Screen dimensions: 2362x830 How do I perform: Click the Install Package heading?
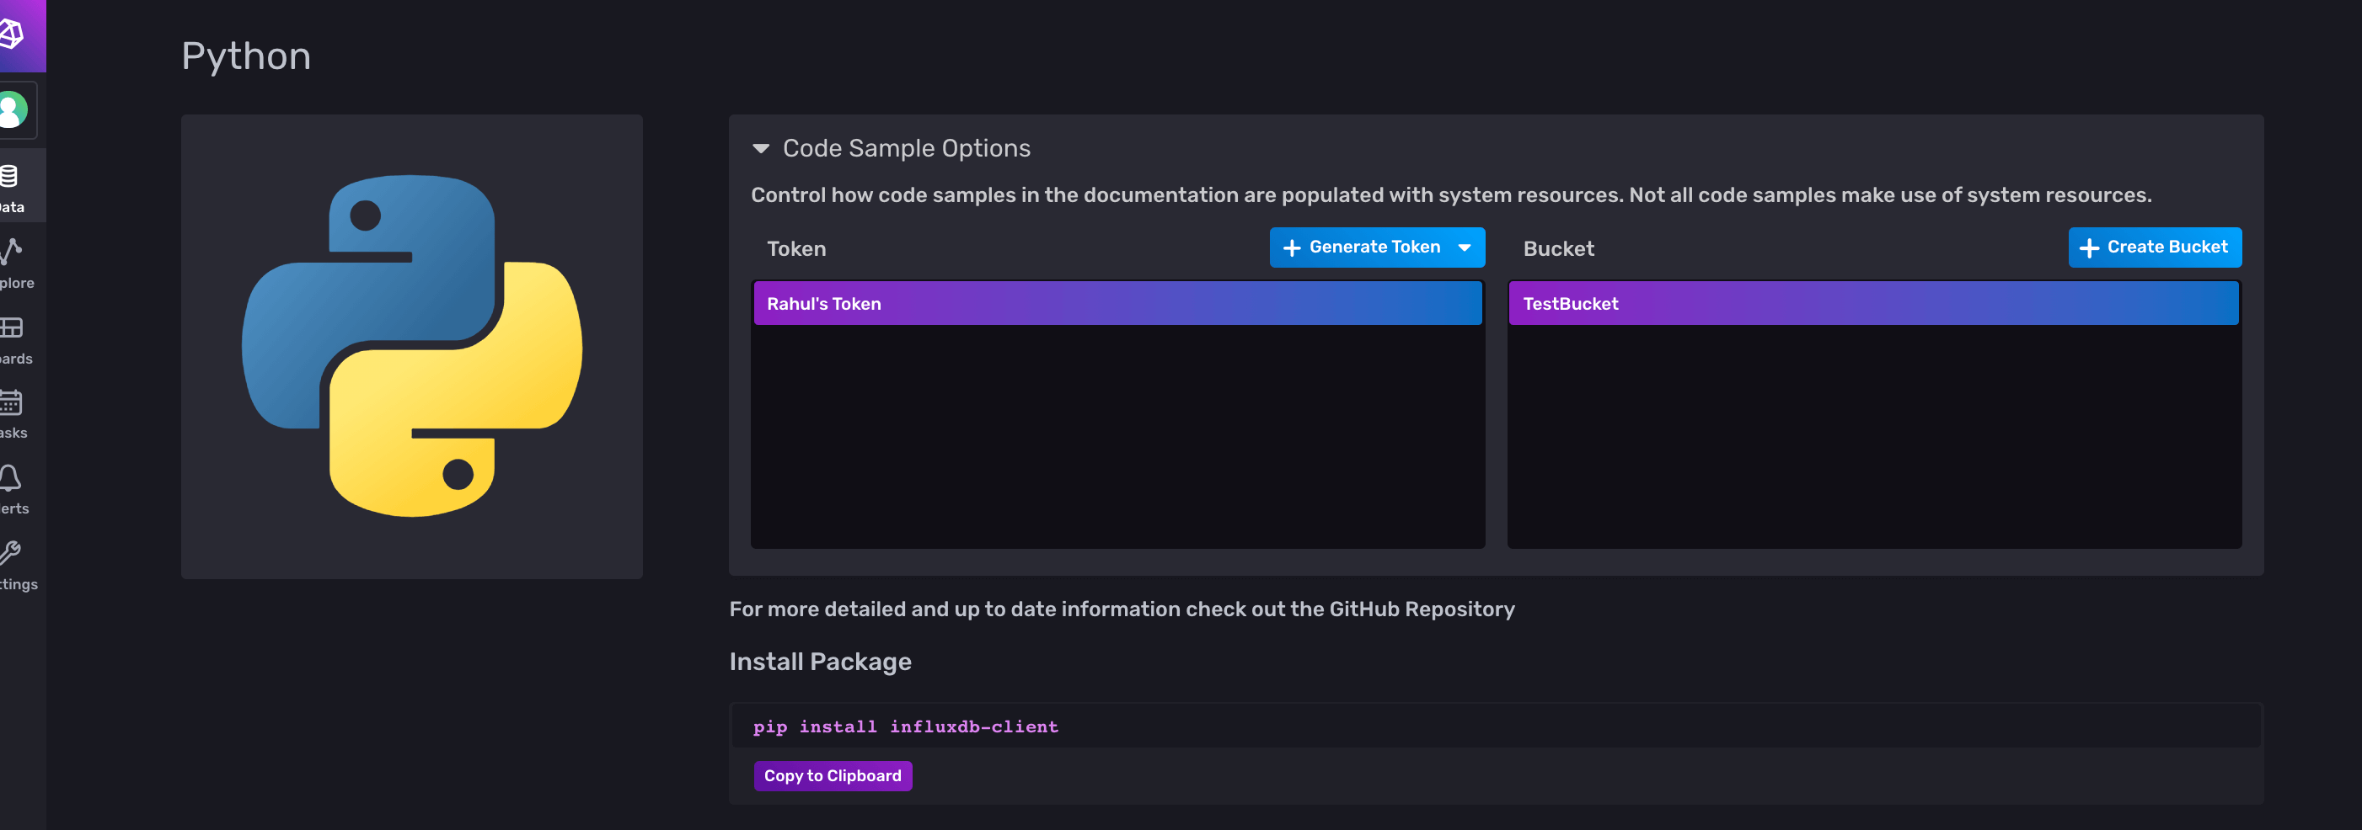[820, 662]
